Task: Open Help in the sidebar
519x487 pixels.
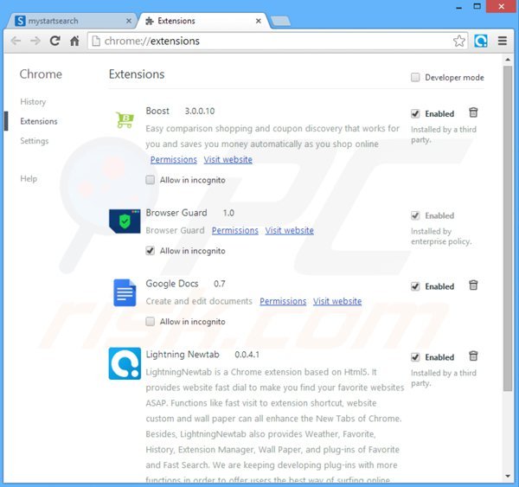Action: click(x=29, y=179)
